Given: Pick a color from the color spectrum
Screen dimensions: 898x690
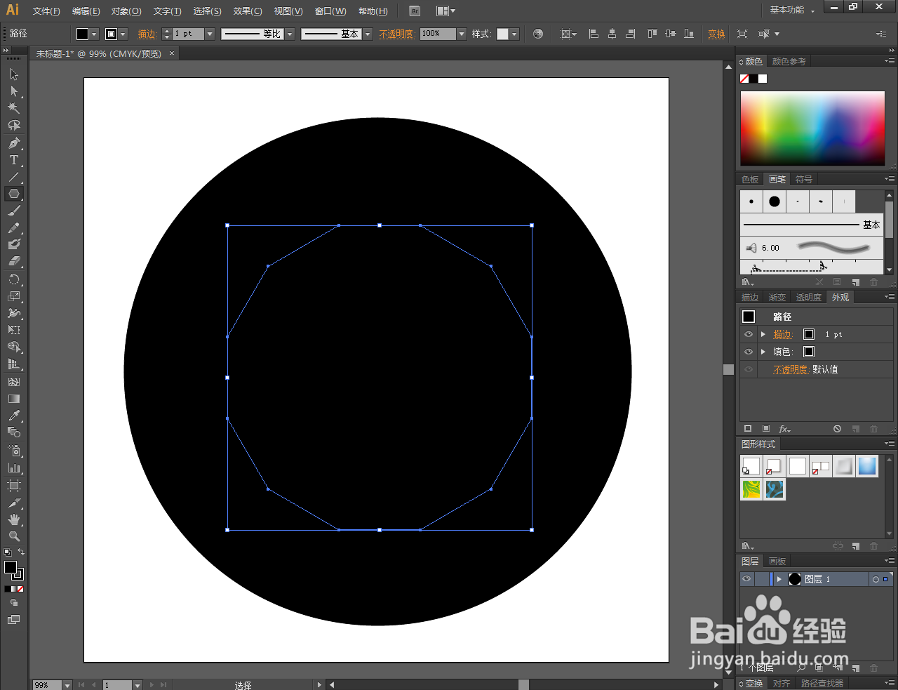Looking at the screenshot, I should pyautogui.click(x=812, y=128).
